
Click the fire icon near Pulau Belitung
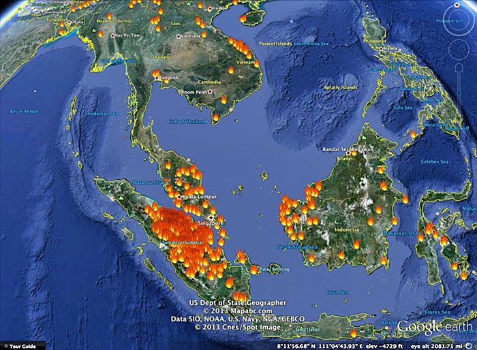(x=254, y=270)
